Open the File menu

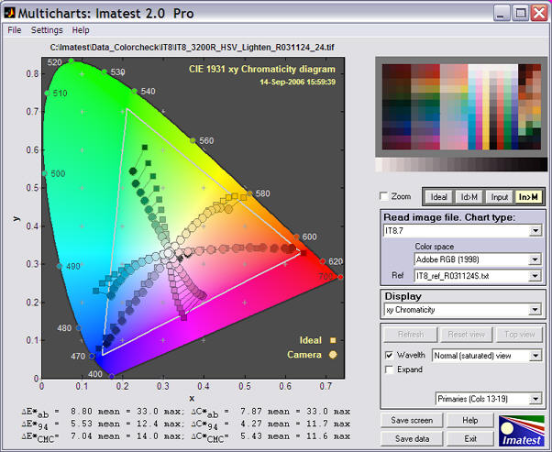tap(15, 30)
